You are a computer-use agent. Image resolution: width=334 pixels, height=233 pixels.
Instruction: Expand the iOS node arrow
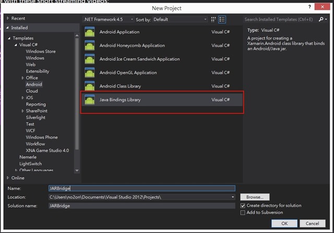22,98
